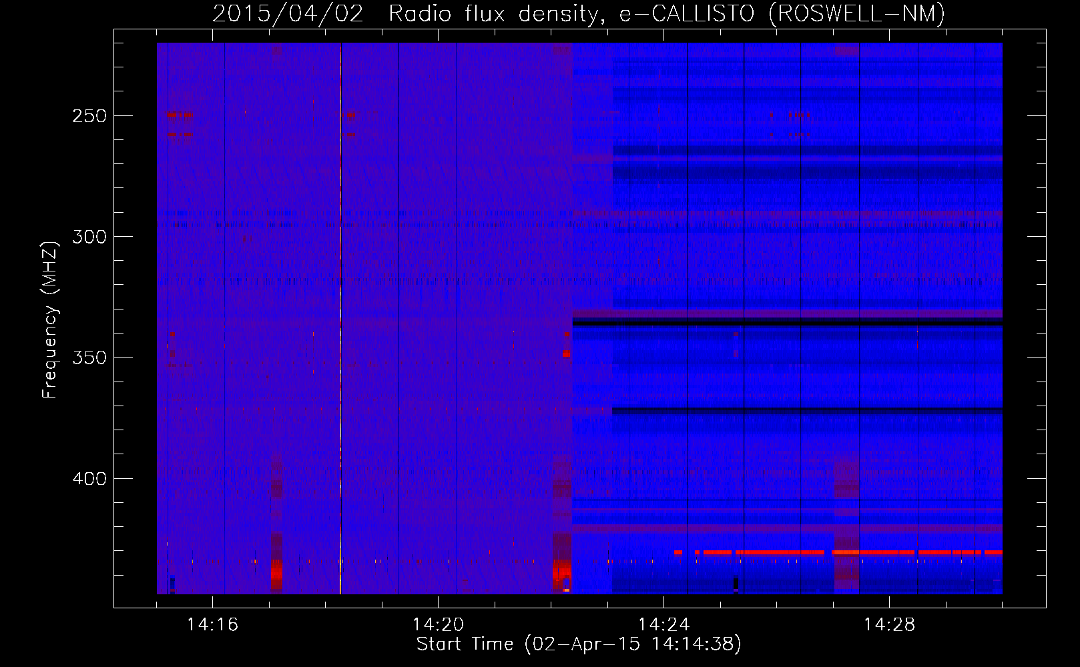Click the bright yellow vertical spike near 14:18
The height and width of the screenshot is (667, 1080).
[x=340, y=318]
